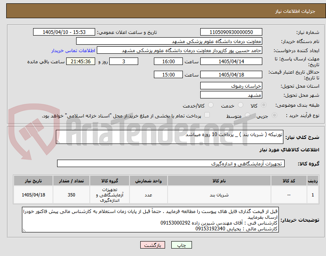Click the goods group field تجهیزات آزمایشگاهی

tap(171, 163)
